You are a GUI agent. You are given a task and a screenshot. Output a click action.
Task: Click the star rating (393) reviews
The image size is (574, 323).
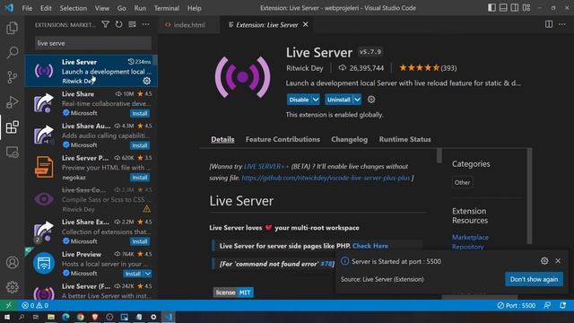point(428,68)
